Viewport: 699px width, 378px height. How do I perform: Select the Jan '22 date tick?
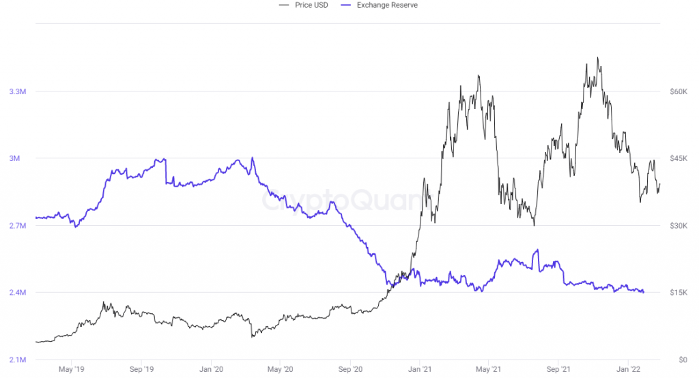[629, 369]
